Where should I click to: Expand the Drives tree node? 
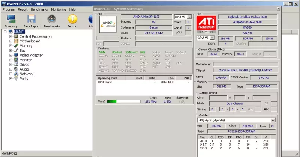[11, 65]
